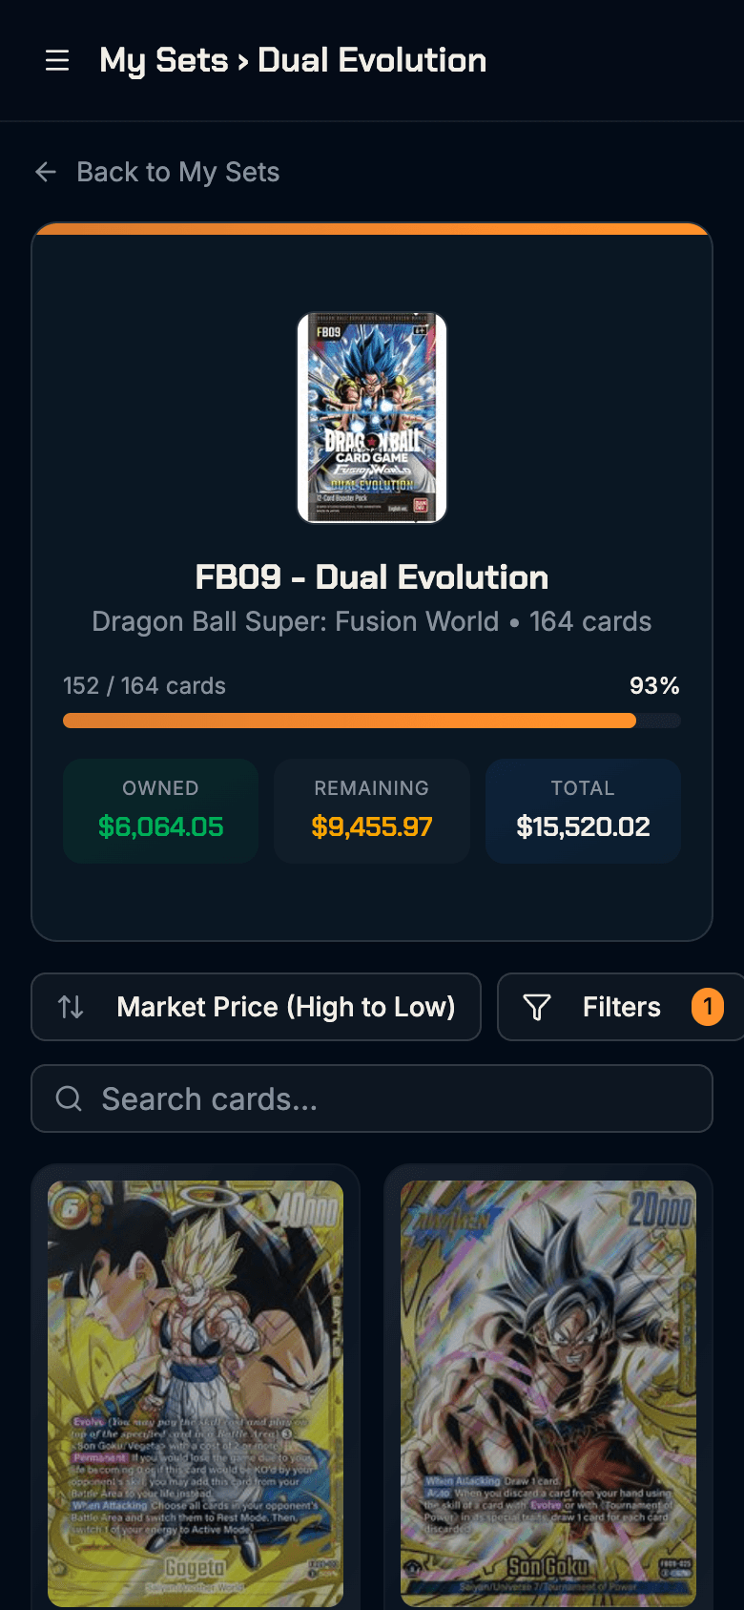This screenshot has width=744, height=1610.
Task: Click the filter funnel icon
Action: point(538,1006)
